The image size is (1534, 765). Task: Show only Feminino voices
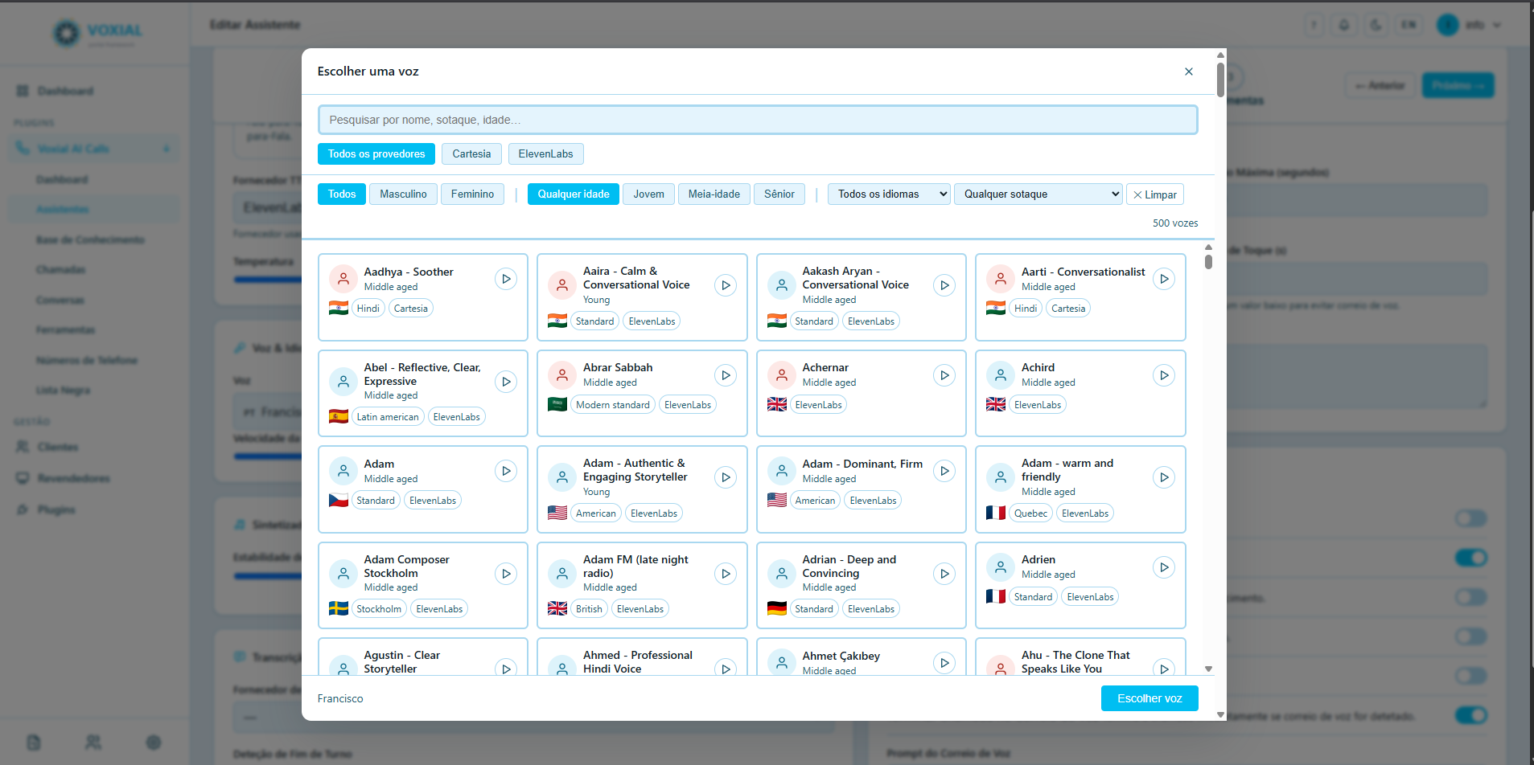[x=472, y=194]
